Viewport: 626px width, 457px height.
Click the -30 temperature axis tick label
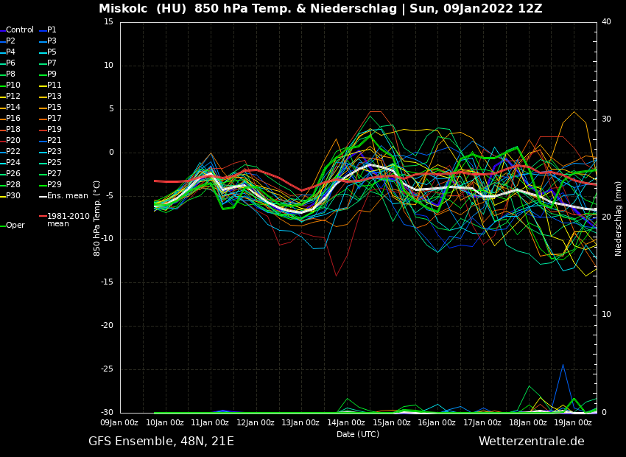[108, 413]
